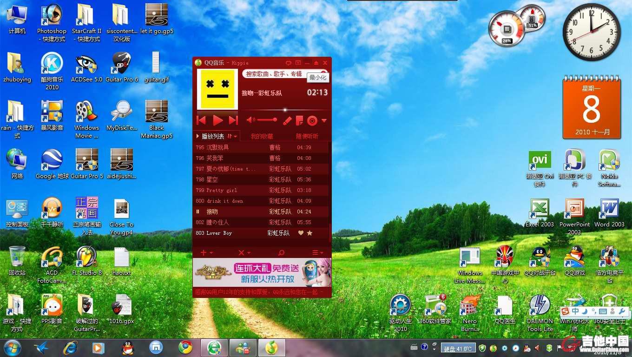Click the QQ音乐 mini mode icon
The width and height of the screenshot is (632, 357).
tap(298, 63)
